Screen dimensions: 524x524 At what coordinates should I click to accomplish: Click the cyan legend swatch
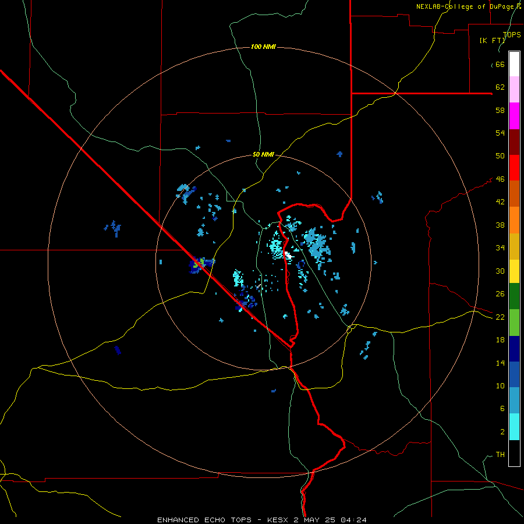click(x=514, y=427)
